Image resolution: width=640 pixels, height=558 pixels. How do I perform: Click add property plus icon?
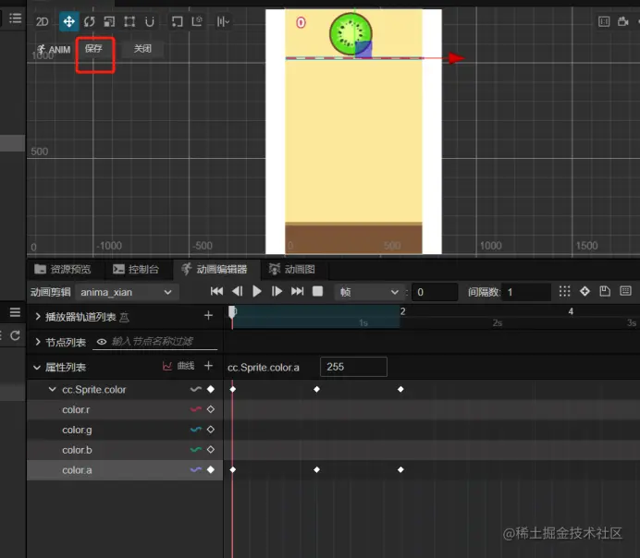pyautogui.click(x=208, y=366)
